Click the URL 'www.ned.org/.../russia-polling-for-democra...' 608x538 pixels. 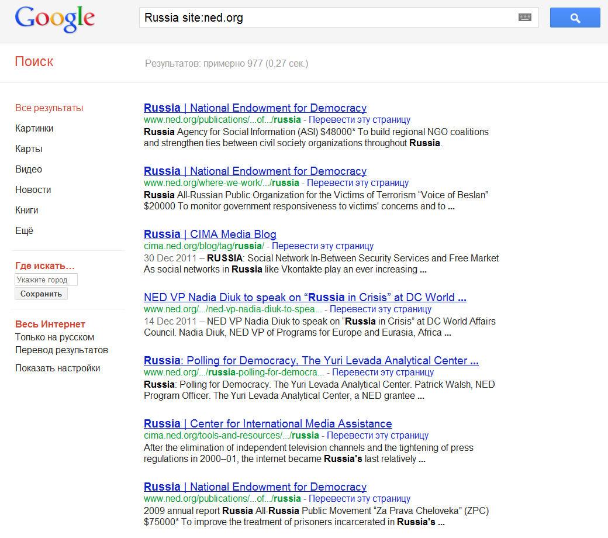(234, 373)
